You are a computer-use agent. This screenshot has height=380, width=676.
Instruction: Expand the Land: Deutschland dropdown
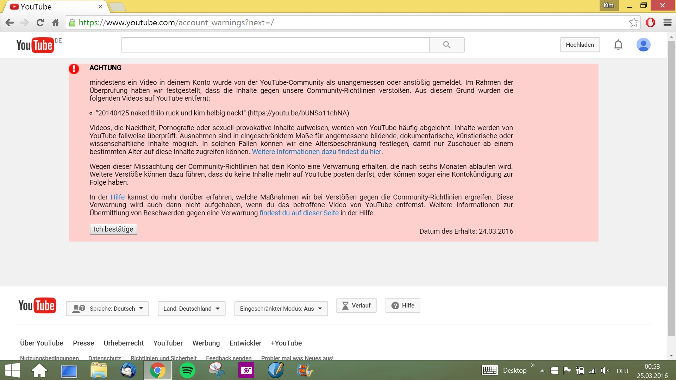(x=191, y=309)
